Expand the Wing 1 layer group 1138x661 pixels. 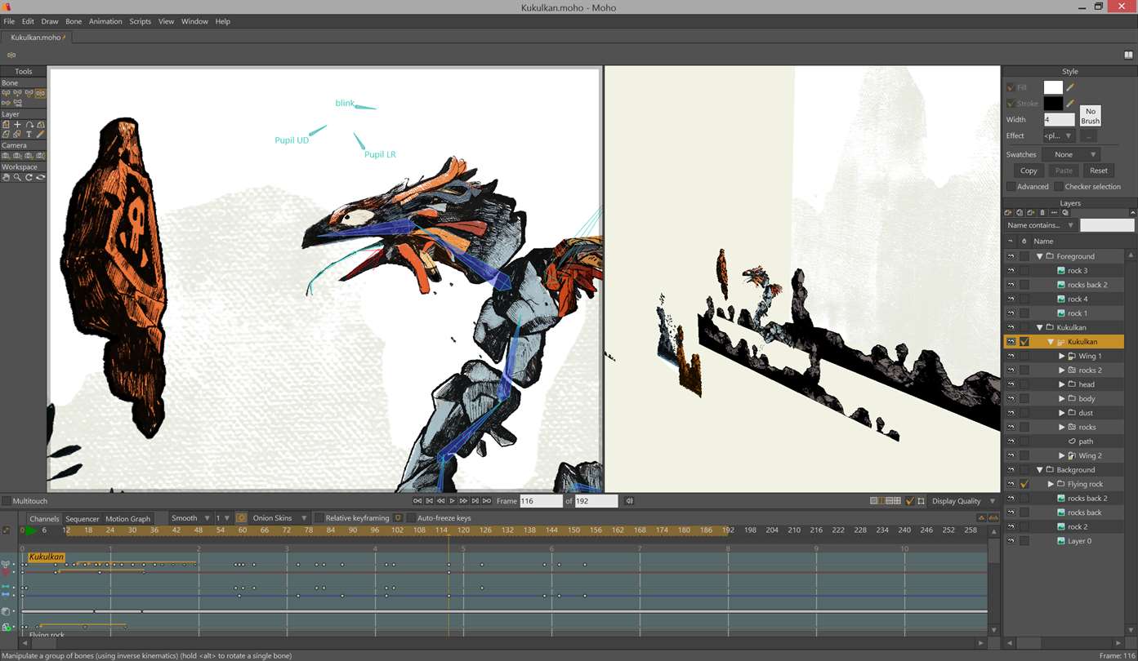click(x=1062, y=357)
